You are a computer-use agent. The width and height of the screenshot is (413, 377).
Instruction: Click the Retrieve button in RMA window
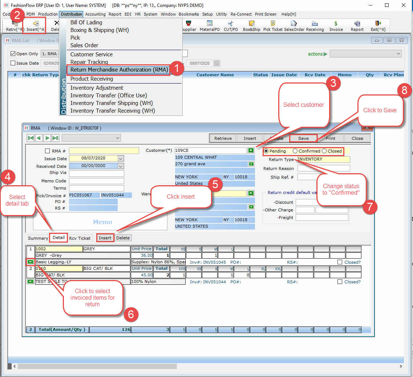click(223, 138)
